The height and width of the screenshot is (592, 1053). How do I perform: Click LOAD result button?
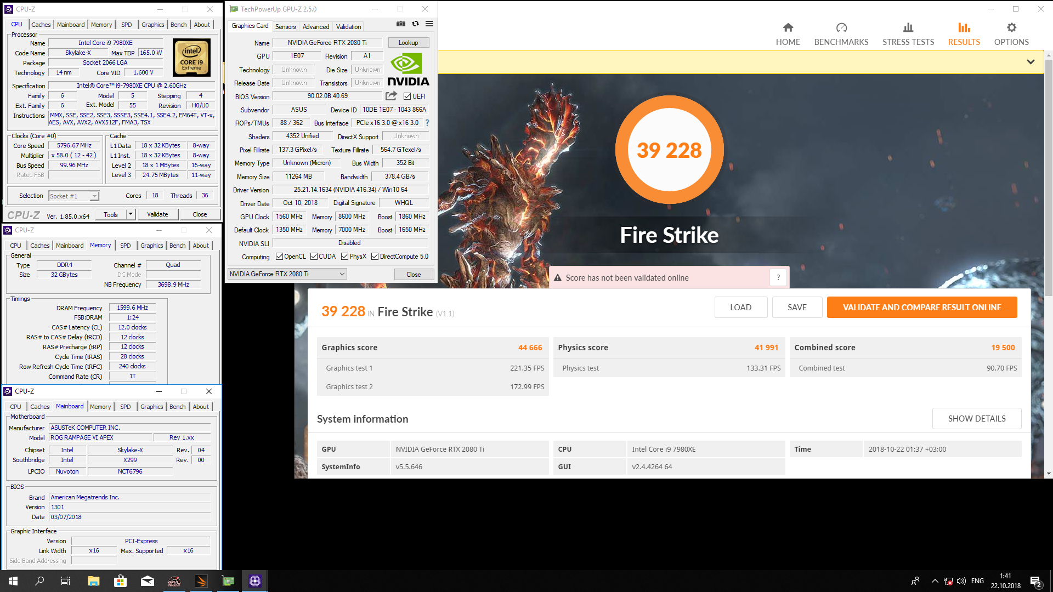[x=740, y=307]
